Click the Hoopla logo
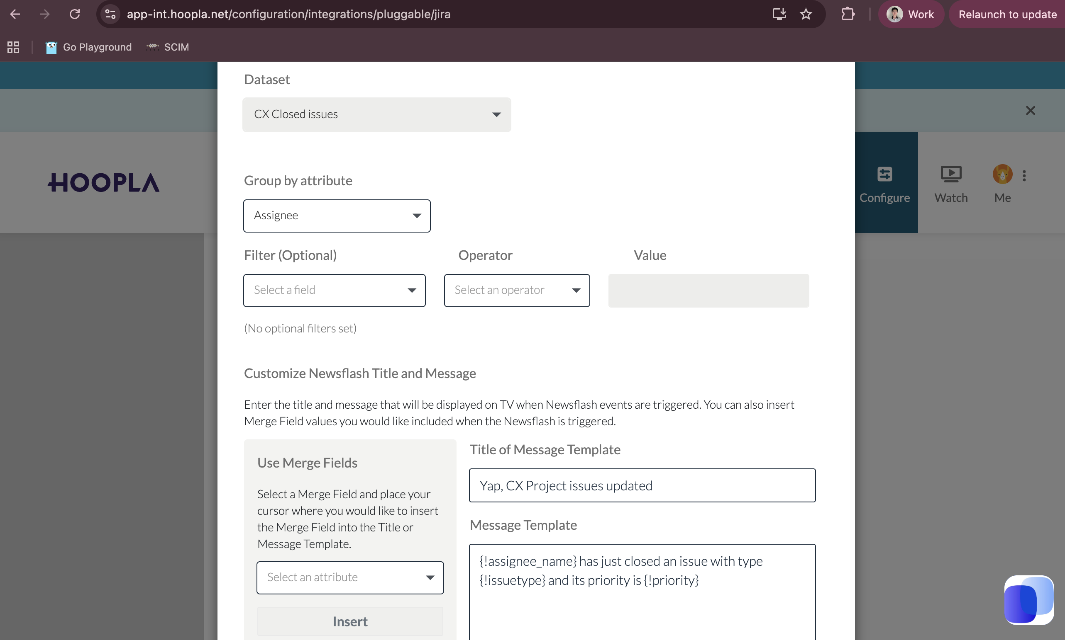The image size is (1065, 640). [x=103, y=182]
